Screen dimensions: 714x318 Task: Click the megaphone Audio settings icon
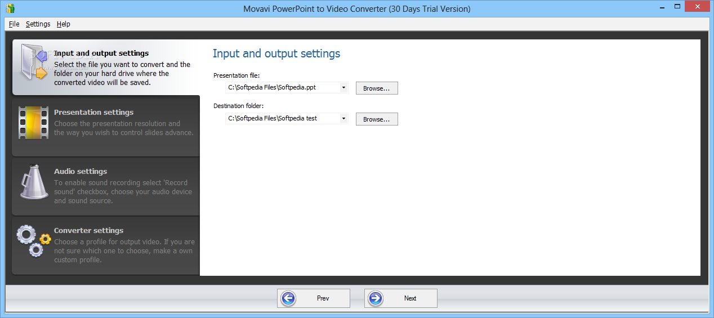click(34, 181)
